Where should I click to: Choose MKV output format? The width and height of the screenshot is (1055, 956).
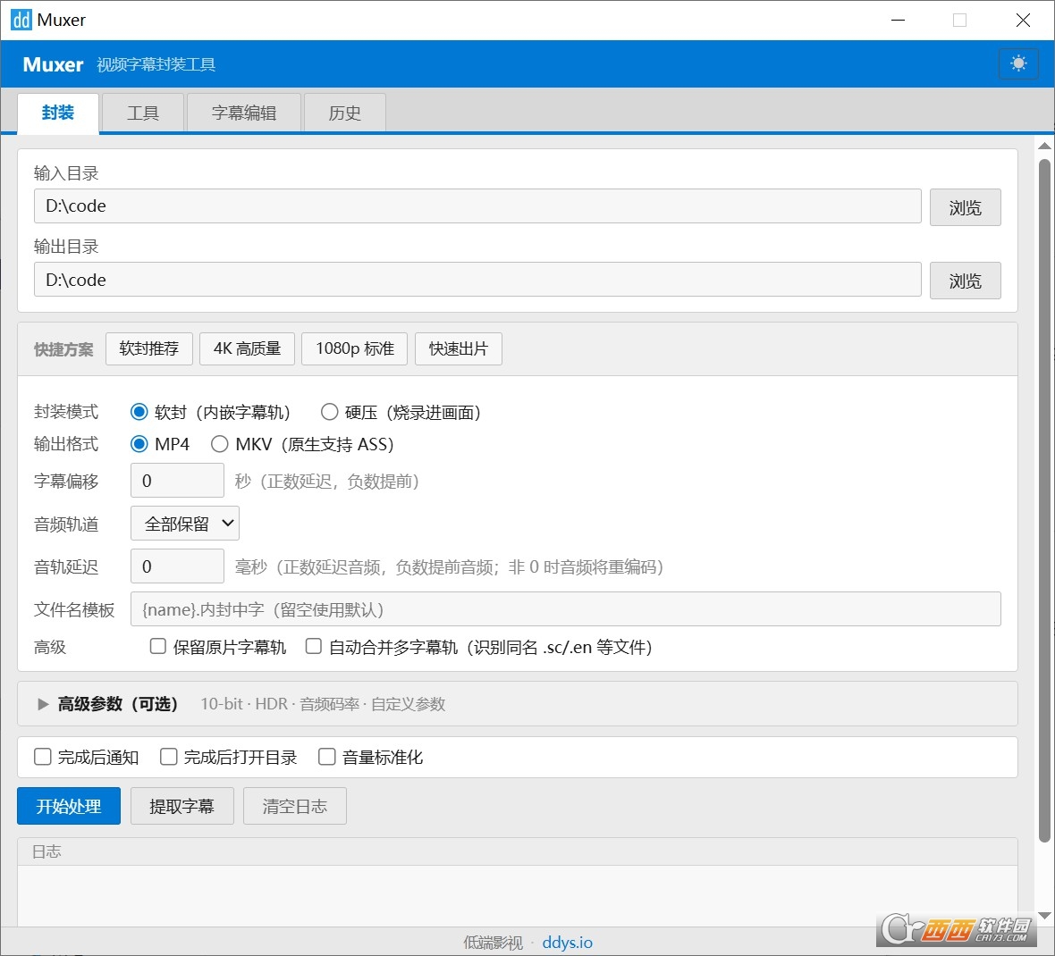(220, 444)
